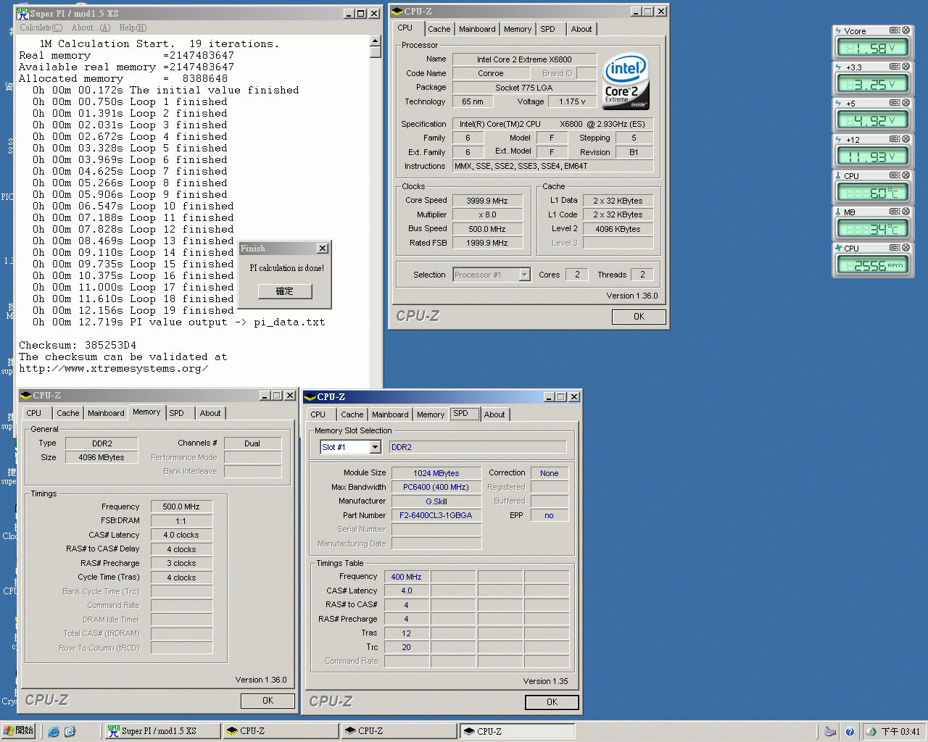Close the +12 voltage widget
Screen dimensions: 928x742
(906, 139)
